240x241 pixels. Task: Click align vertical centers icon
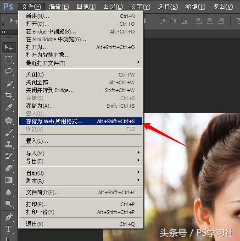173,21
